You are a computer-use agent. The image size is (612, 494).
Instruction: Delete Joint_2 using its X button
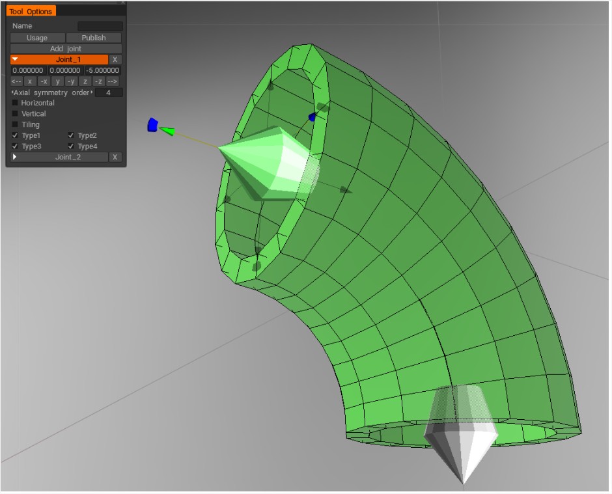[x=115, y=157]
